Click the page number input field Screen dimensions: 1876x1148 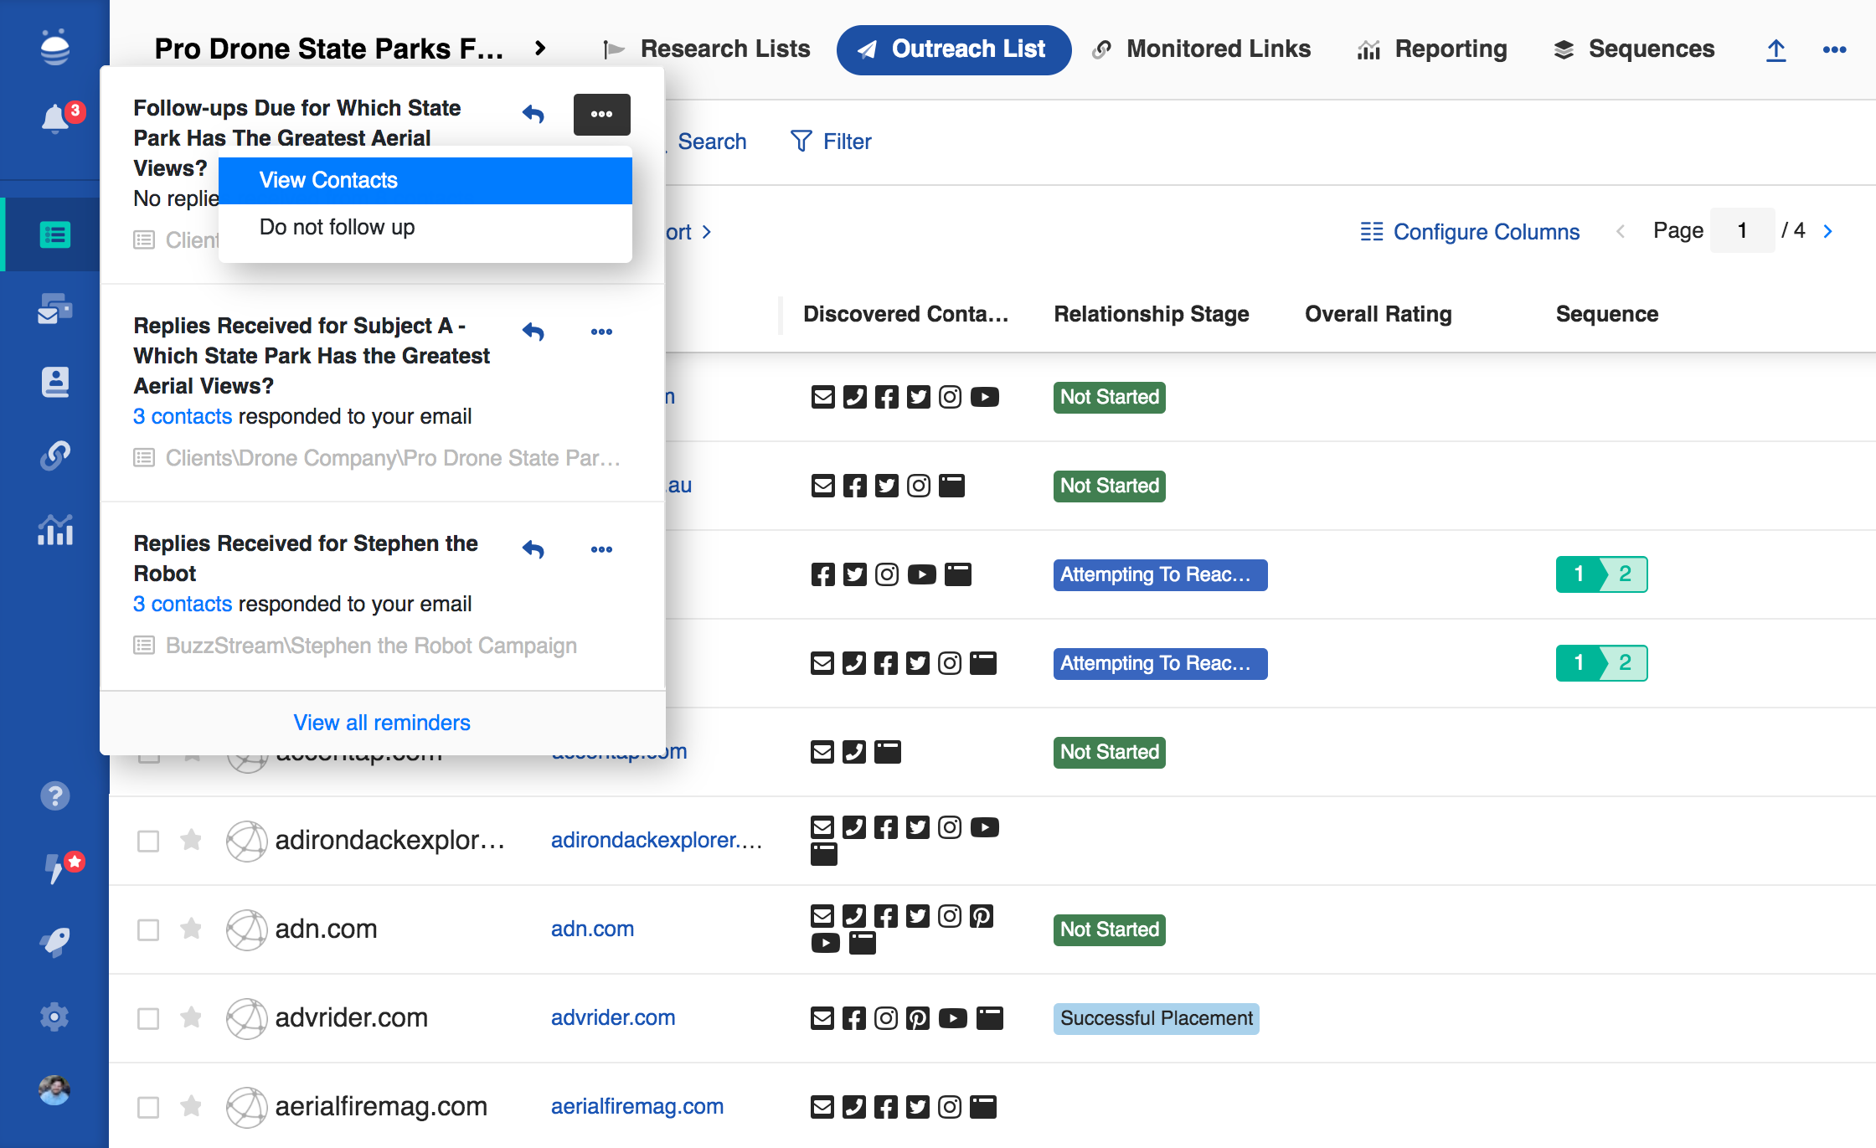pyautogui.click(x=1742, y=231)
